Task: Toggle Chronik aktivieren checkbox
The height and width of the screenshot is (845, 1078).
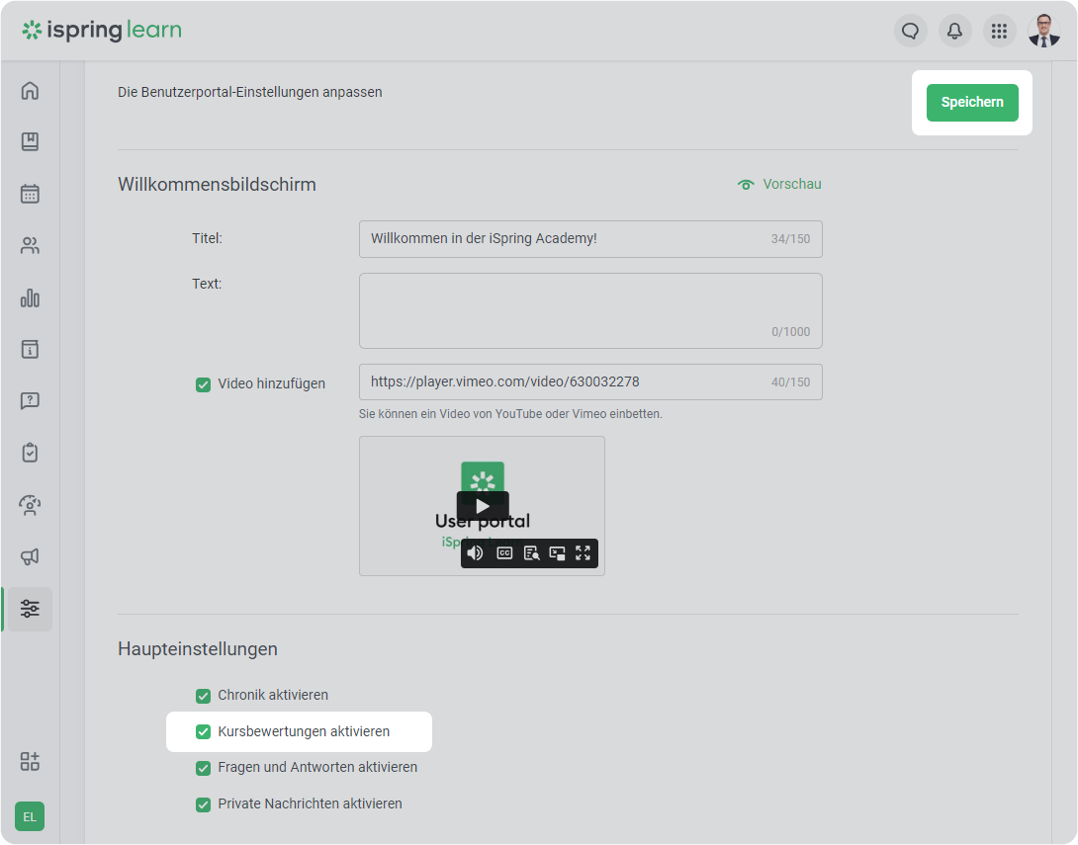Action: point(203,696)
